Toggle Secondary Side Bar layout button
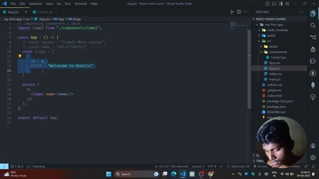 click(281, 3)
